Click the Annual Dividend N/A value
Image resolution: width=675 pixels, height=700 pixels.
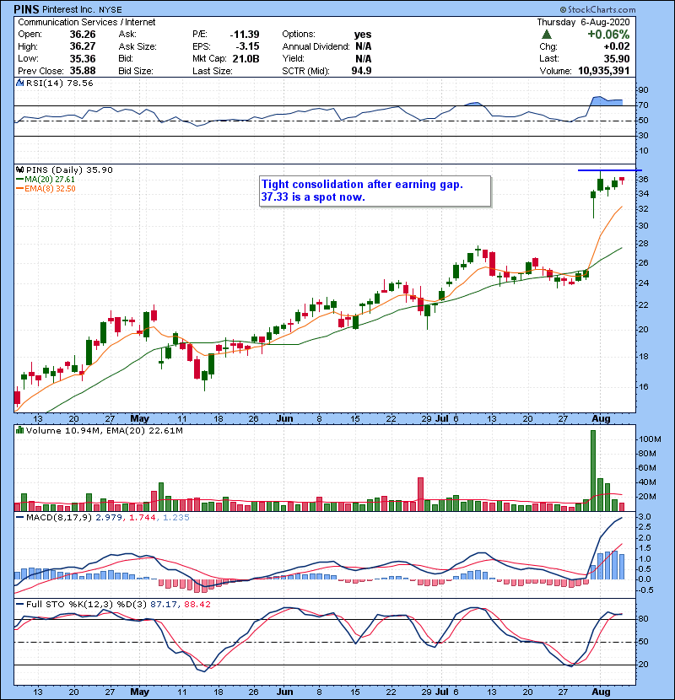[x=363, y=46]
